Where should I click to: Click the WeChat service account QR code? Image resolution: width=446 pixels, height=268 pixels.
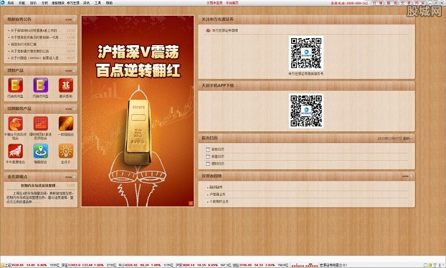point(306,53)
